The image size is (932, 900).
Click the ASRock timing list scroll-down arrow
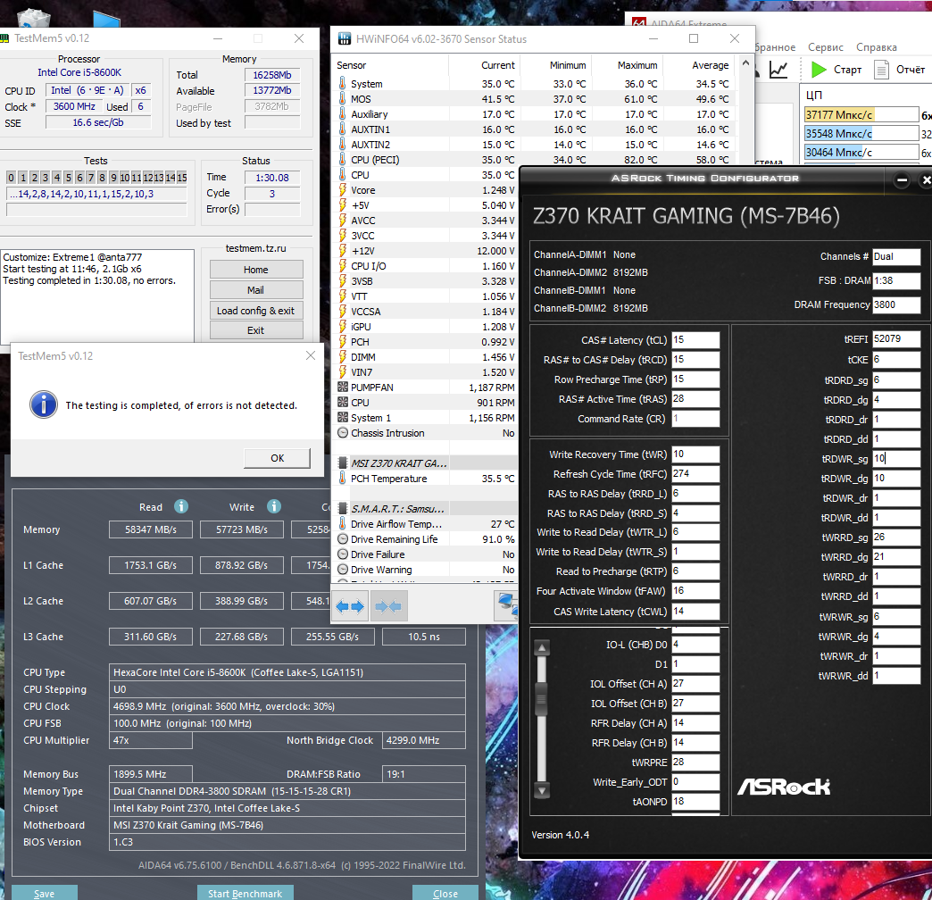tap(542, 790)
